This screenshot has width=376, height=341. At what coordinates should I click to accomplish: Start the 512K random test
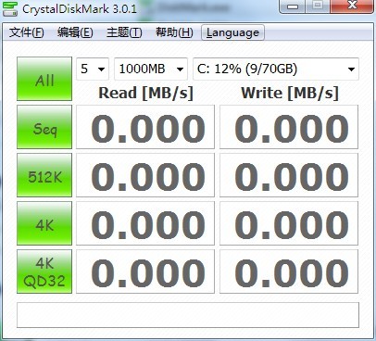(x=44, y=175)
